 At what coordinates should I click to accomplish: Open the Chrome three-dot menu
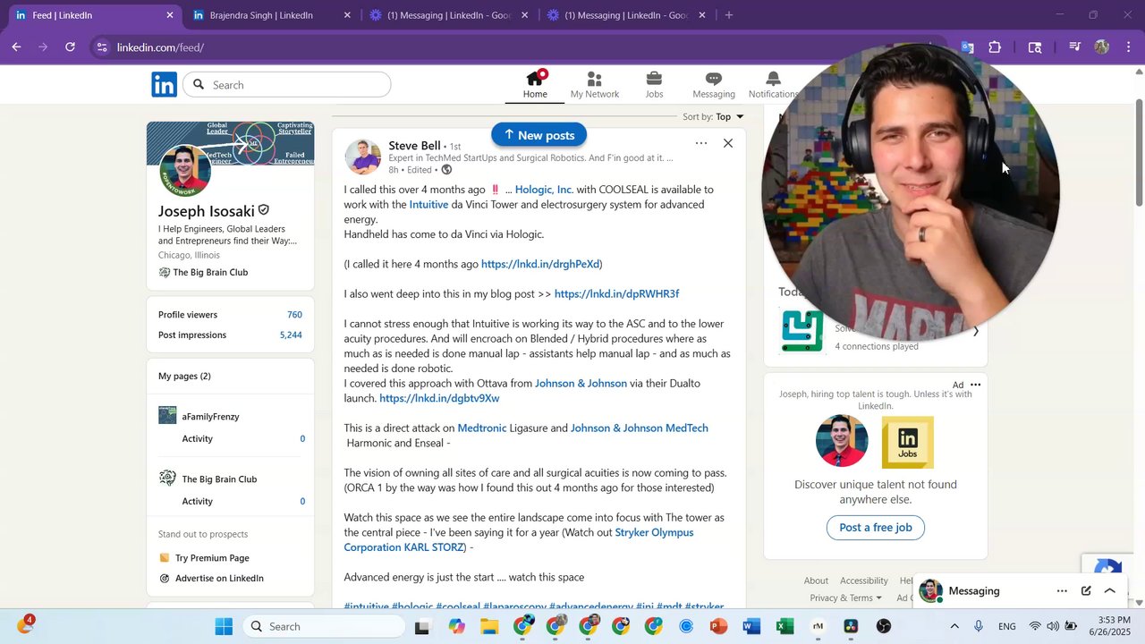[x=1129, y=47]
